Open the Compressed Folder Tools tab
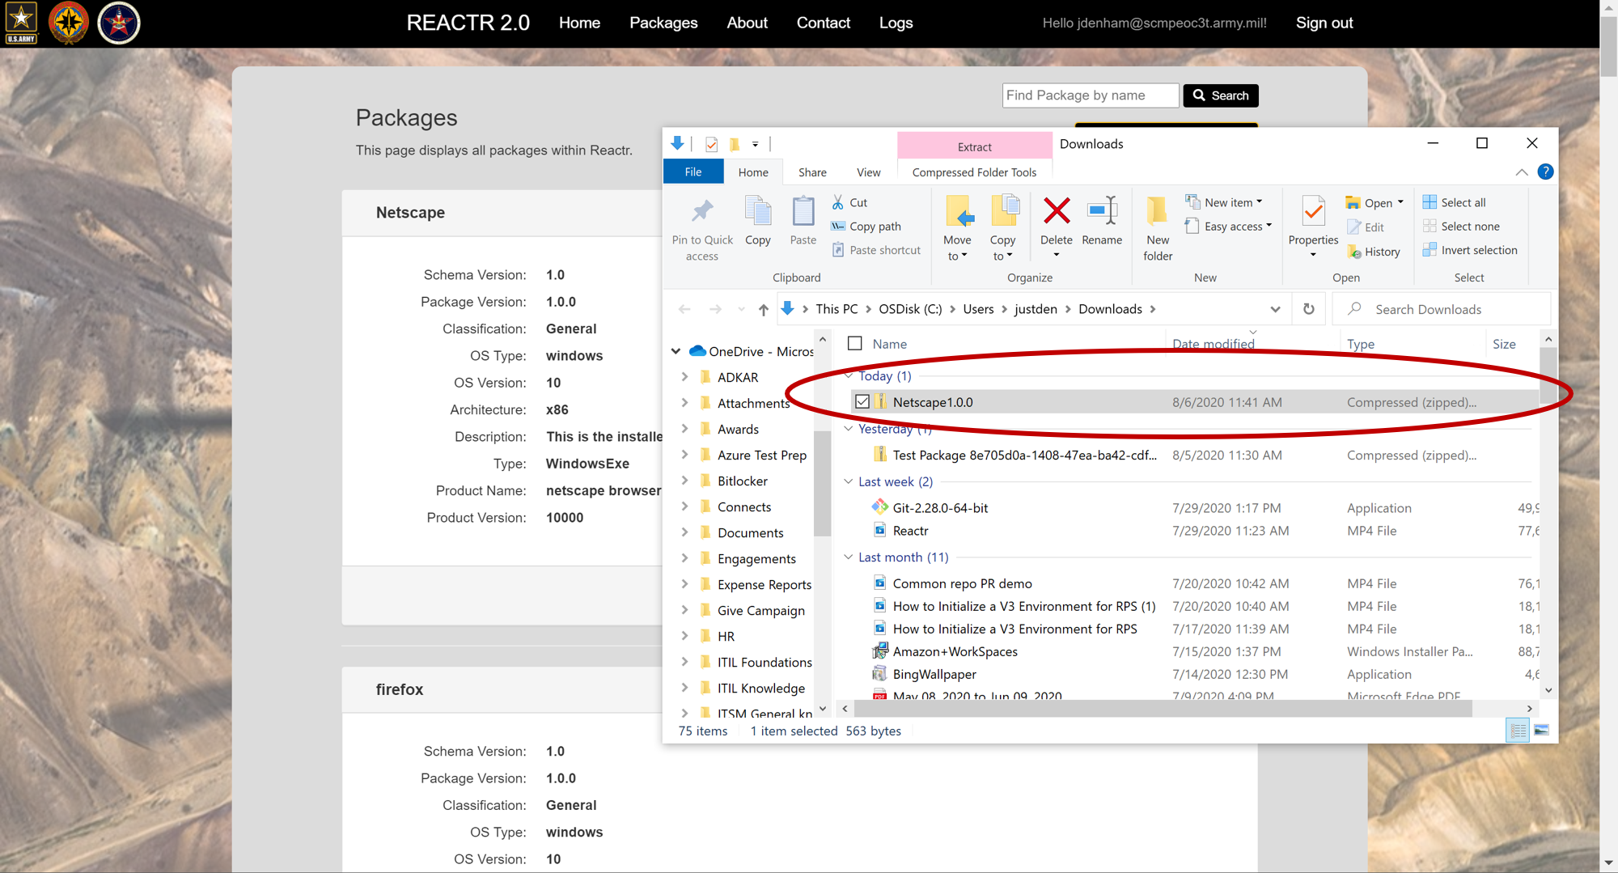 tap(974, 172)
